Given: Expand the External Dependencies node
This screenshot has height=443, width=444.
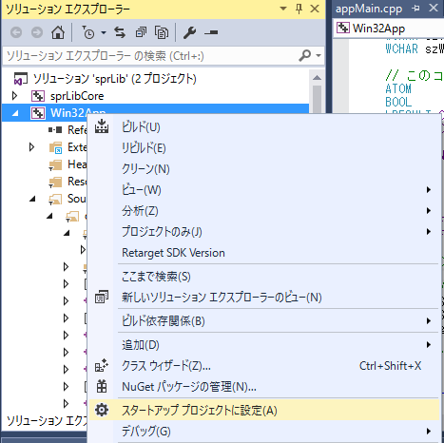Looking at the screenshot, I should click(31, 147).
